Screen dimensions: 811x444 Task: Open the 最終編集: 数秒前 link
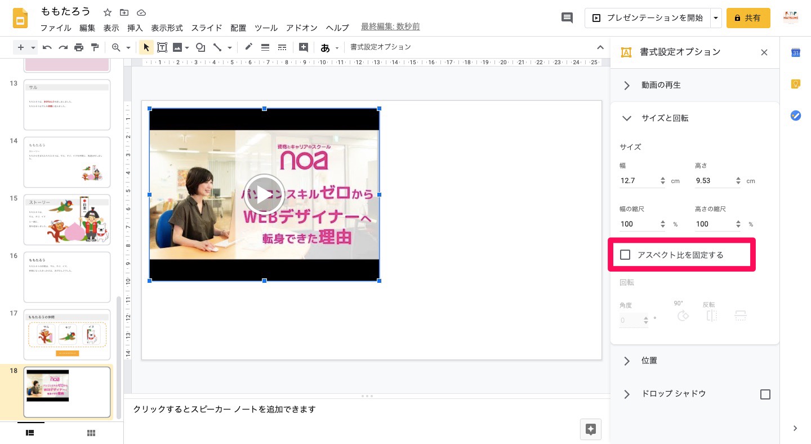click(x=390, y=27)
